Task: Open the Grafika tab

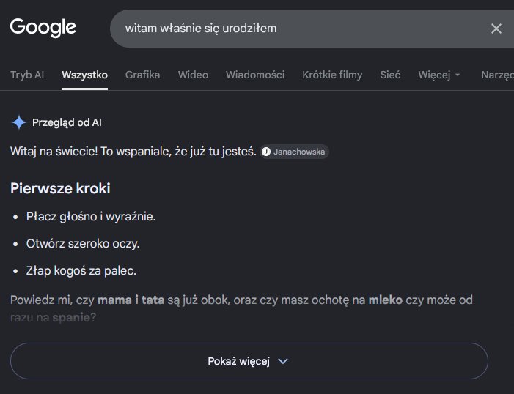Action: click(x=142, y=75)
